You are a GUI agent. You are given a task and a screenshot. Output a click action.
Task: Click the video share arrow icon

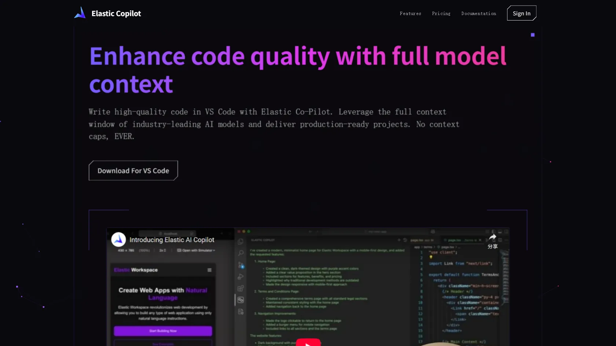(492, 237)
